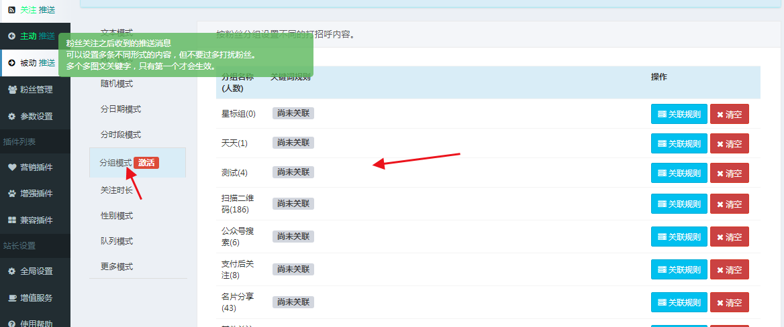Open 参数设置 page
The image size is (784, 327).
[x=35, y=117]
